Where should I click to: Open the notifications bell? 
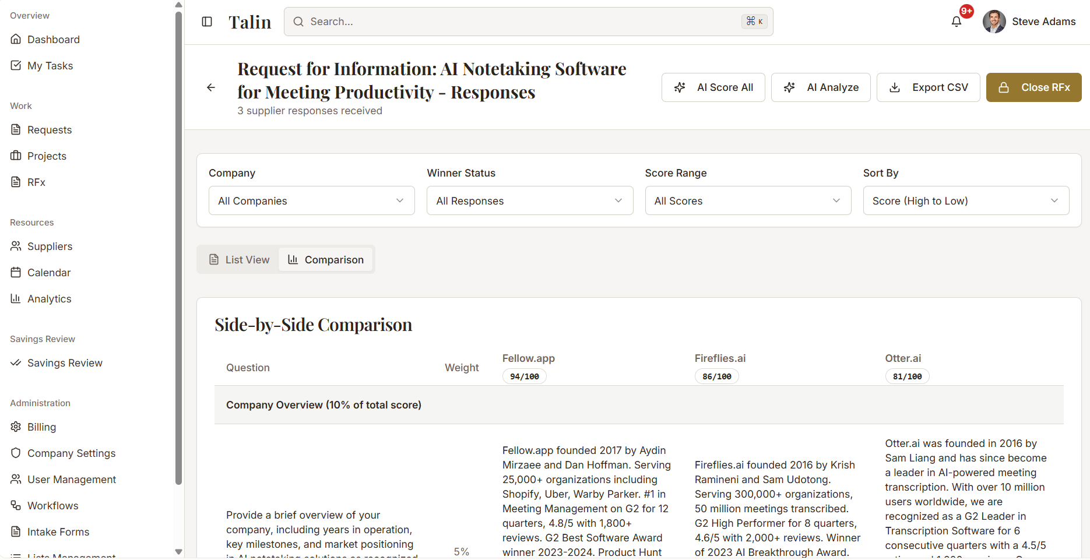point(957,22)
